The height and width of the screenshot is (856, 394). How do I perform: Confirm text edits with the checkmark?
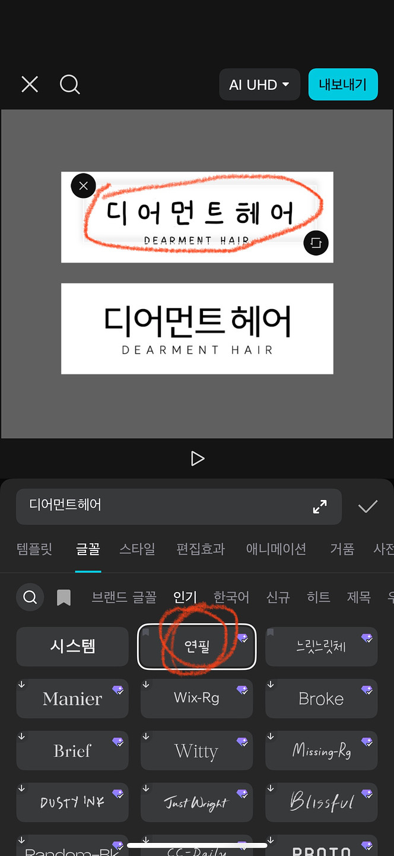(x=368, y=506)
